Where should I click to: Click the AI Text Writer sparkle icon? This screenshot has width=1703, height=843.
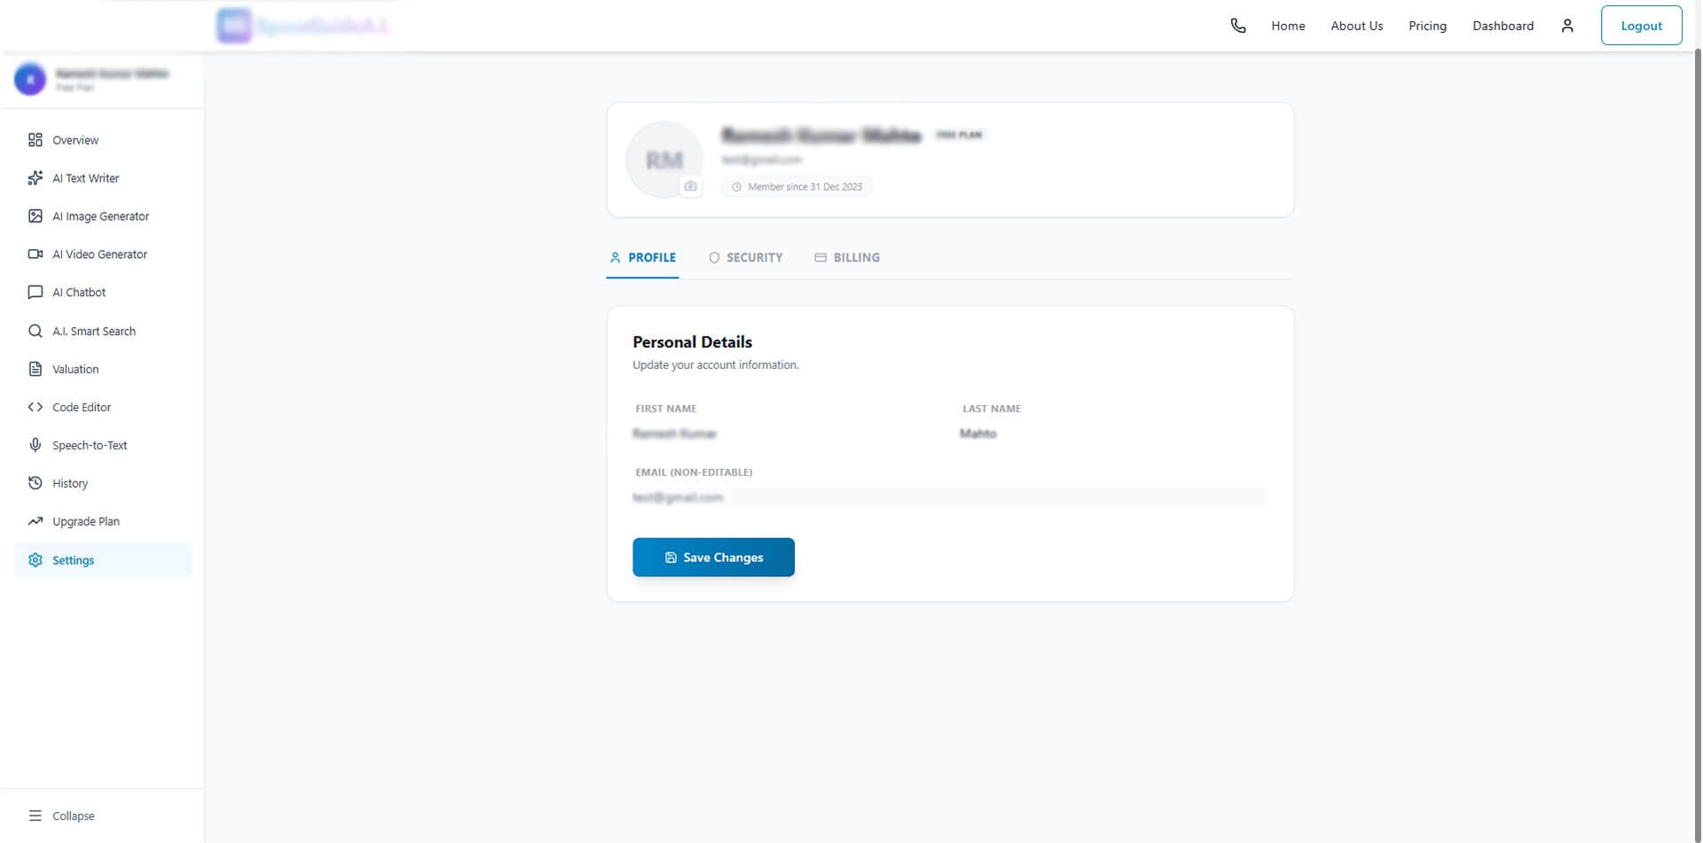click(35, 178)
